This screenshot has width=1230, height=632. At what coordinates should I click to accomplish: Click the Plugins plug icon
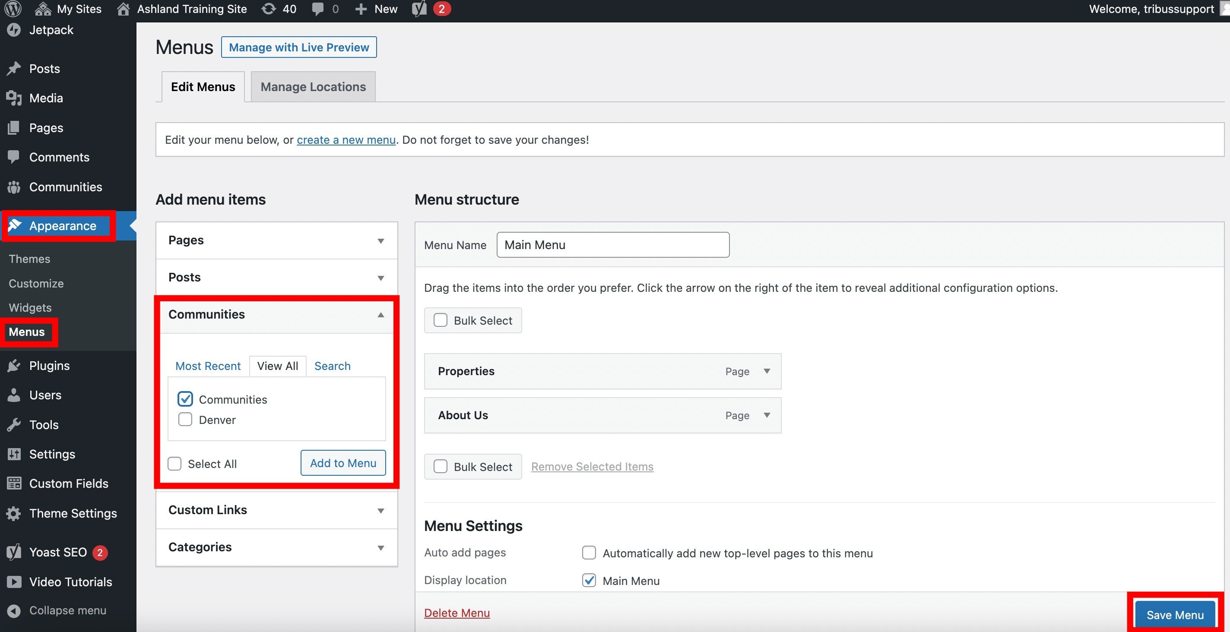click(14, 365)
